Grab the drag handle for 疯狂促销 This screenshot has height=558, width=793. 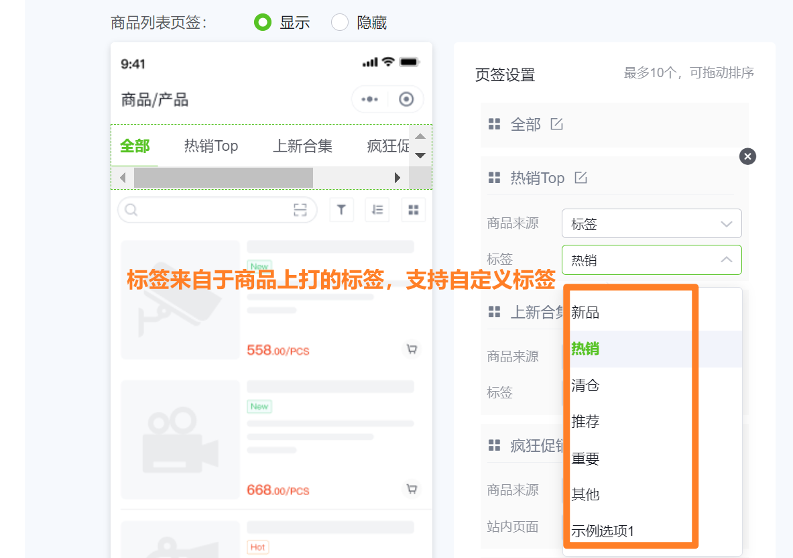coord(494,445)
